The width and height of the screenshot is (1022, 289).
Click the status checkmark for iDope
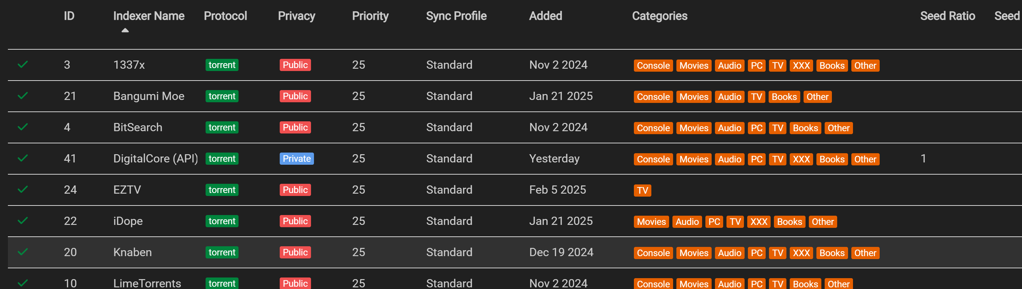click(x=23, y=221)
